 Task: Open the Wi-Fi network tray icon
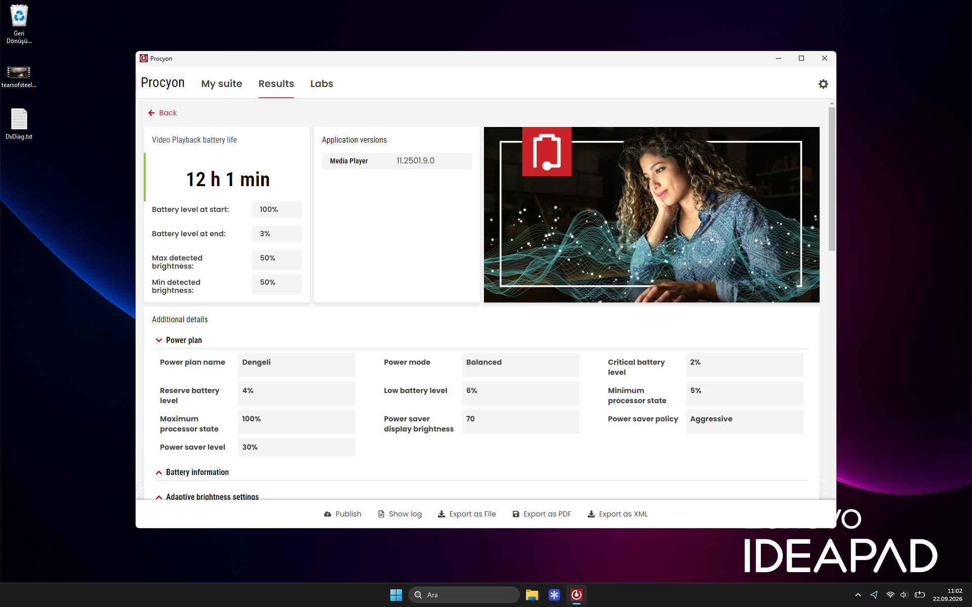pyautogui.click(x=890, y=595)
